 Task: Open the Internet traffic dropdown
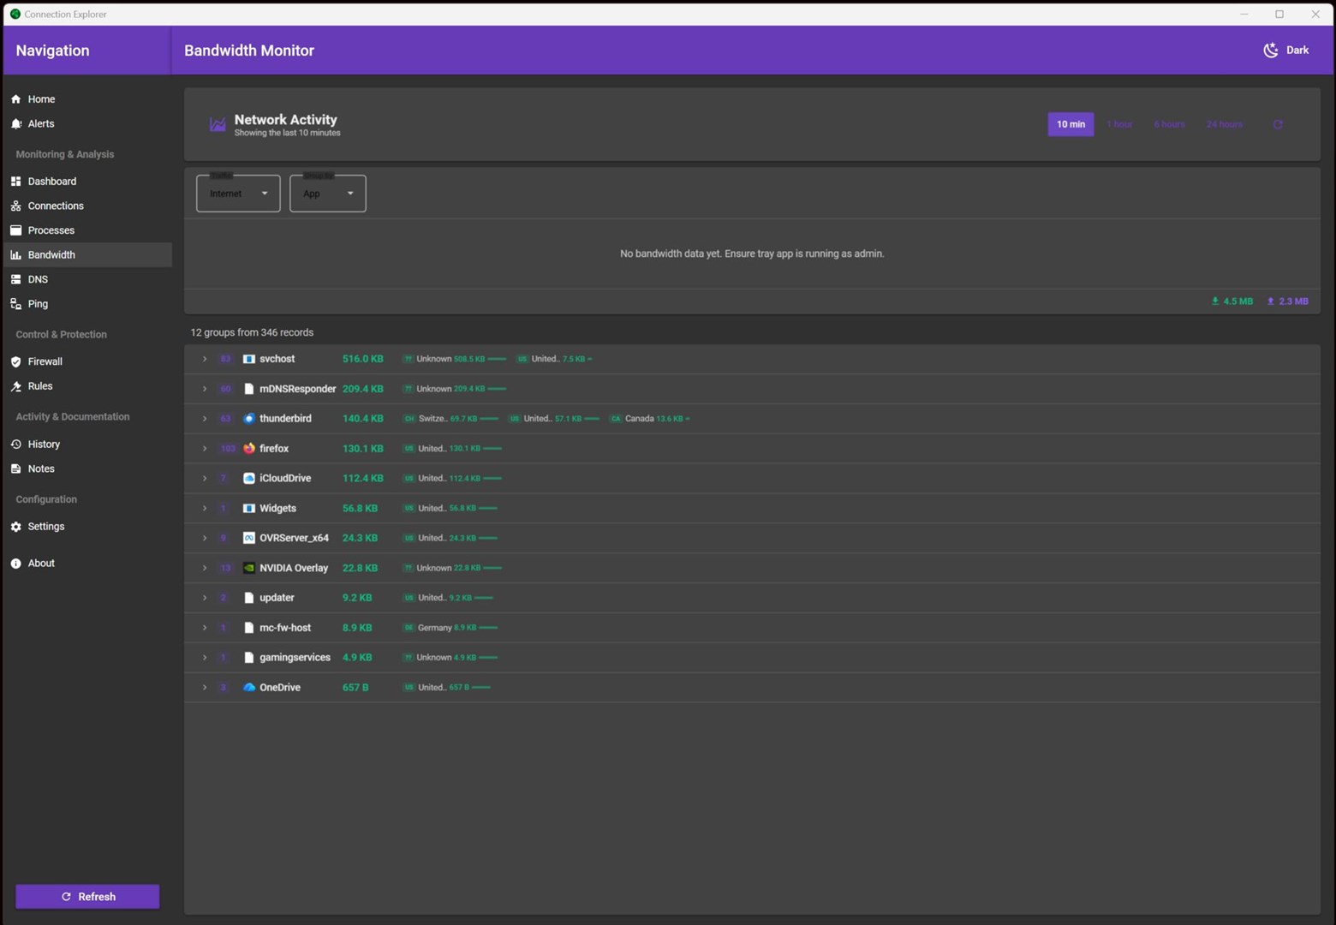click(x=238, y=194)
